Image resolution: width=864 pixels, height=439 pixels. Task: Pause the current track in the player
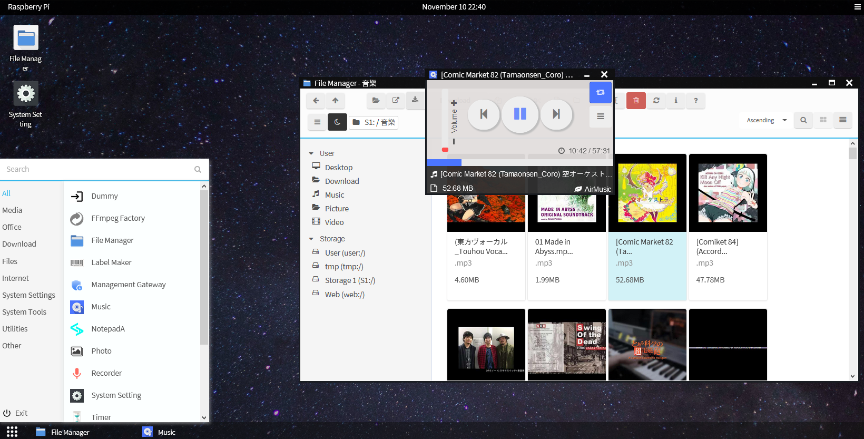pos(519,114)
